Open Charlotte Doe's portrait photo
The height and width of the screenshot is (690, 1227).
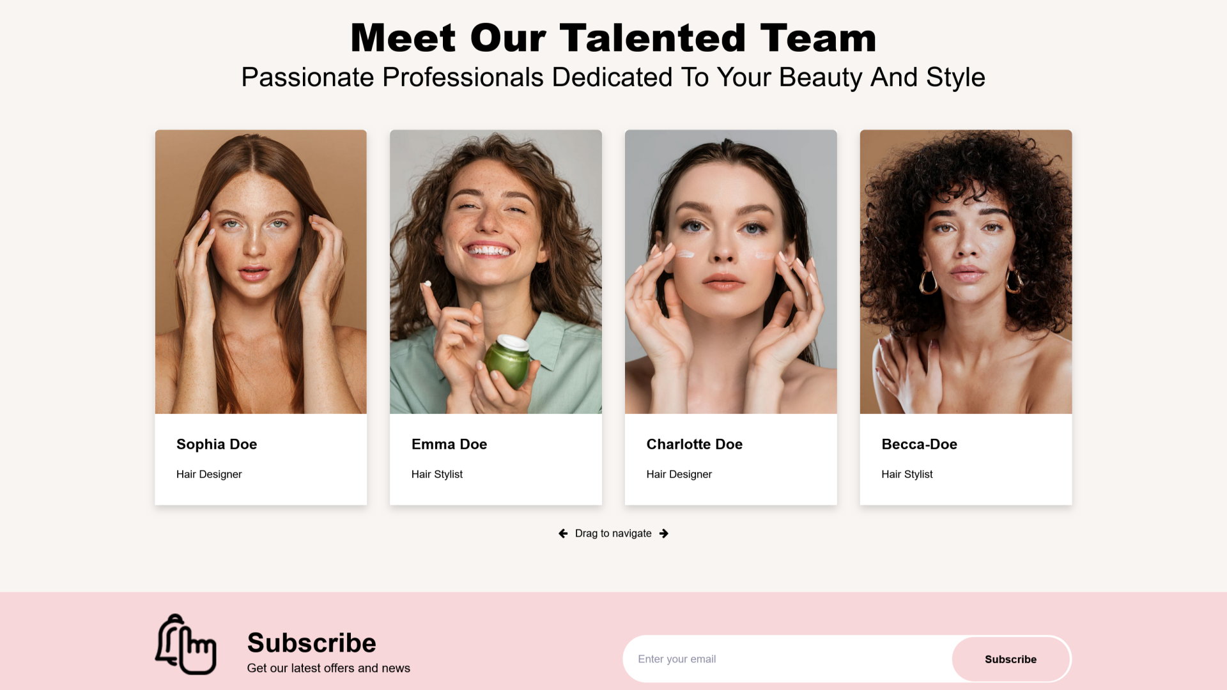(731, 272)
